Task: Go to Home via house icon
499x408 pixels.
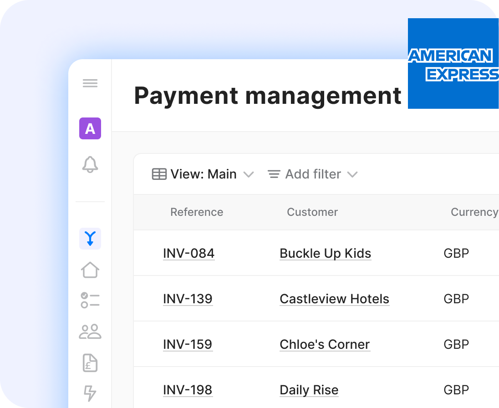Action: click(x=90, y=270)
